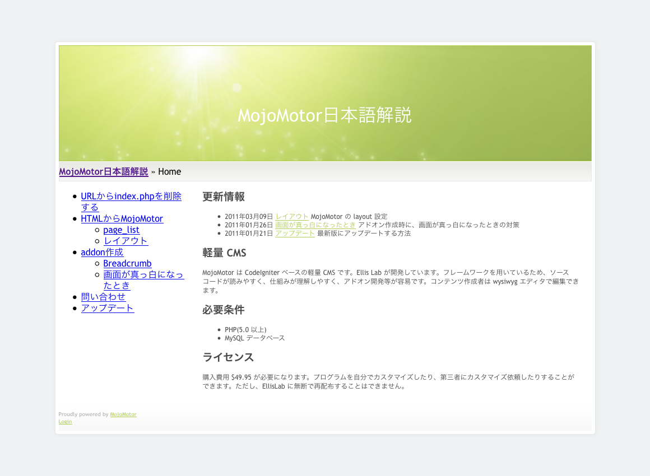The height and width of the screenshot is (476, 650).
Task: Open the レイアウト link in 更新情報
Action: [x=292, y=216]
